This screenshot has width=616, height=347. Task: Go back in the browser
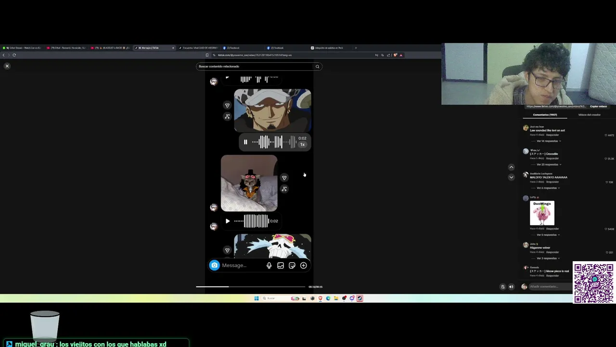click(3, 55)
